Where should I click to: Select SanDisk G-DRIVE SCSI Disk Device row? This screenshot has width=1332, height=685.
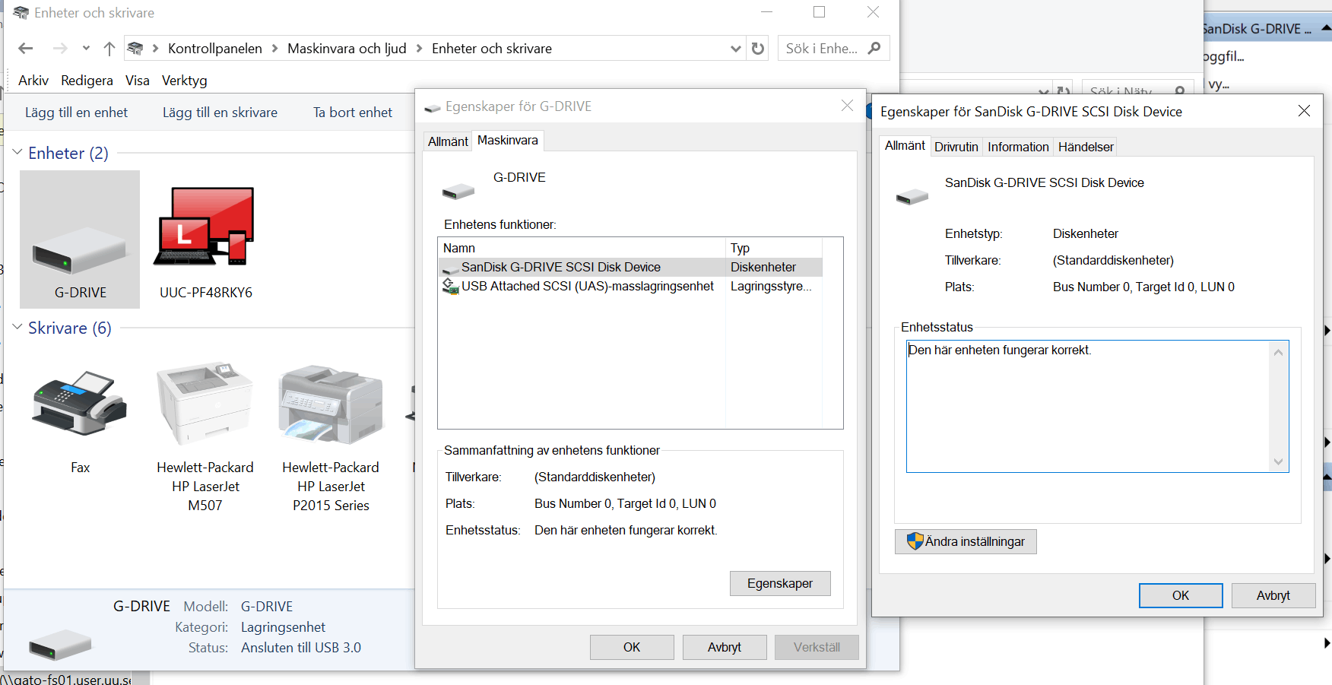point(631,267)
